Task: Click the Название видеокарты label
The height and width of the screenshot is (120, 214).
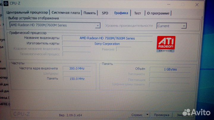Action: point(42,38)
